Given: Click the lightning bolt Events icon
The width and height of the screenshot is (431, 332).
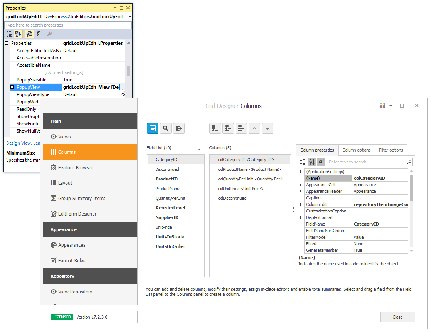Looking at the screenshot, I should click(x=38, y=34).
